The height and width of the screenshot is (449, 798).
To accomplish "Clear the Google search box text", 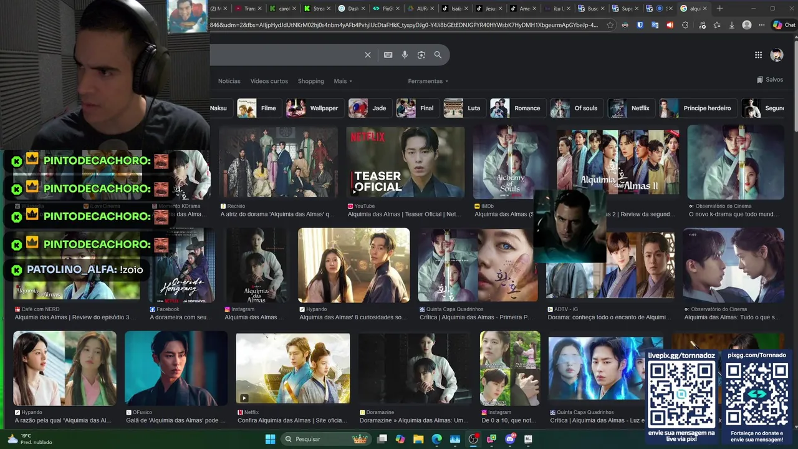I will (x=368, y=55).
